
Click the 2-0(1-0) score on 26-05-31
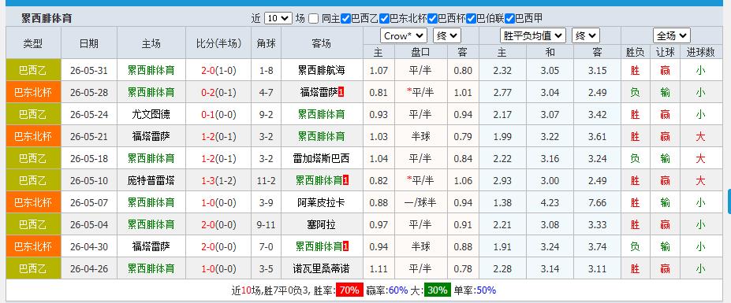pyautogui.click(x=218, y=71)
